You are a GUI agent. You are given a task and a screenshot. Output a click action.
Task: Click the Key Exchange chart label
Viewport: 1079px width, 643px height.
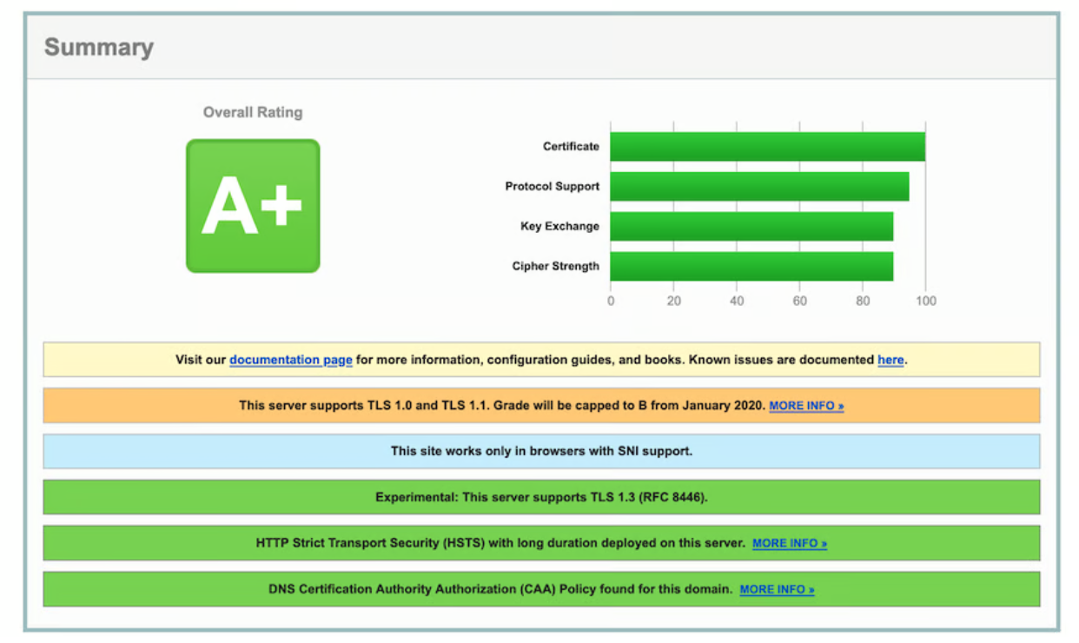click(559, 226)
